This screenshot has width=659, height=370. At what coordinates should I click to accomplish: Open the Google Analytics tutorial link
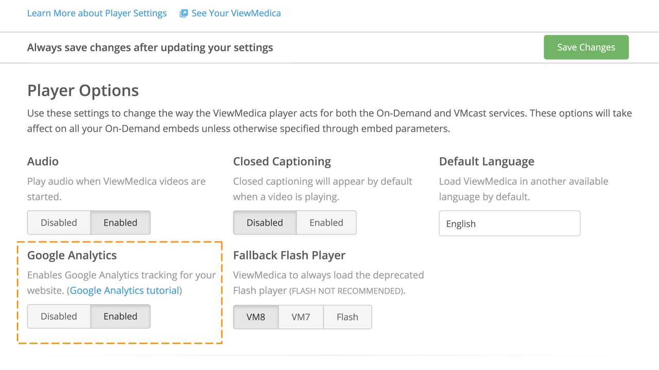pyautogui.click(x=124, y=290)
